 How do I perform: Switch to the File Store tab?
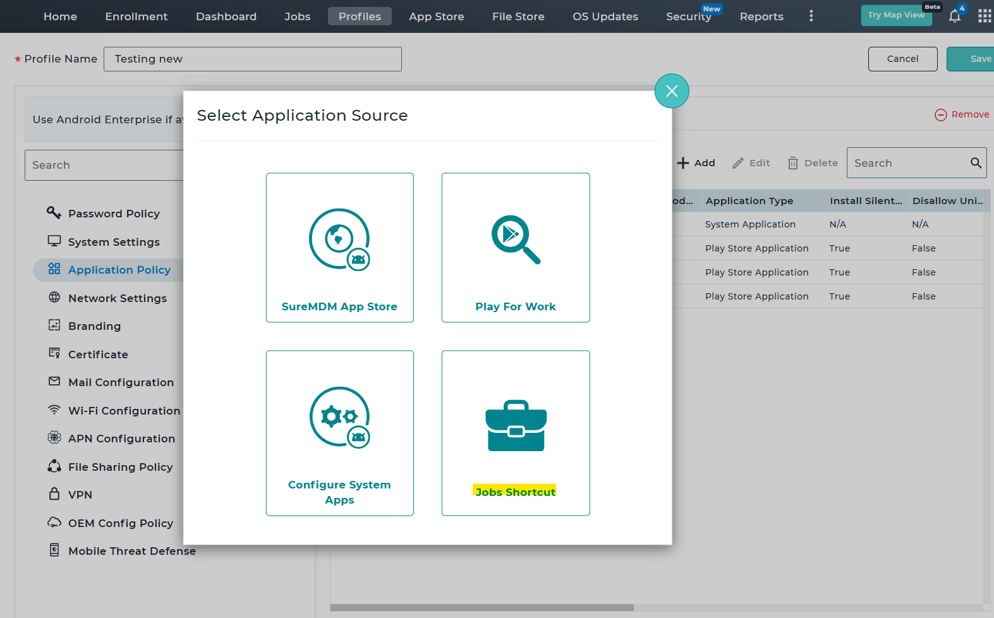518,16
